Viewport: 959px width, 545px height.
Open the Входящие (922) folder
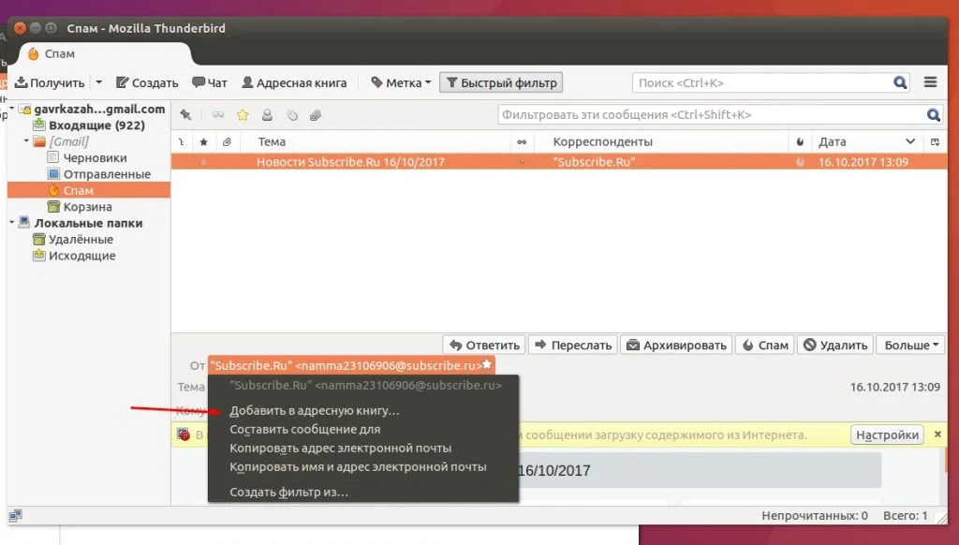tap(96, 125)
